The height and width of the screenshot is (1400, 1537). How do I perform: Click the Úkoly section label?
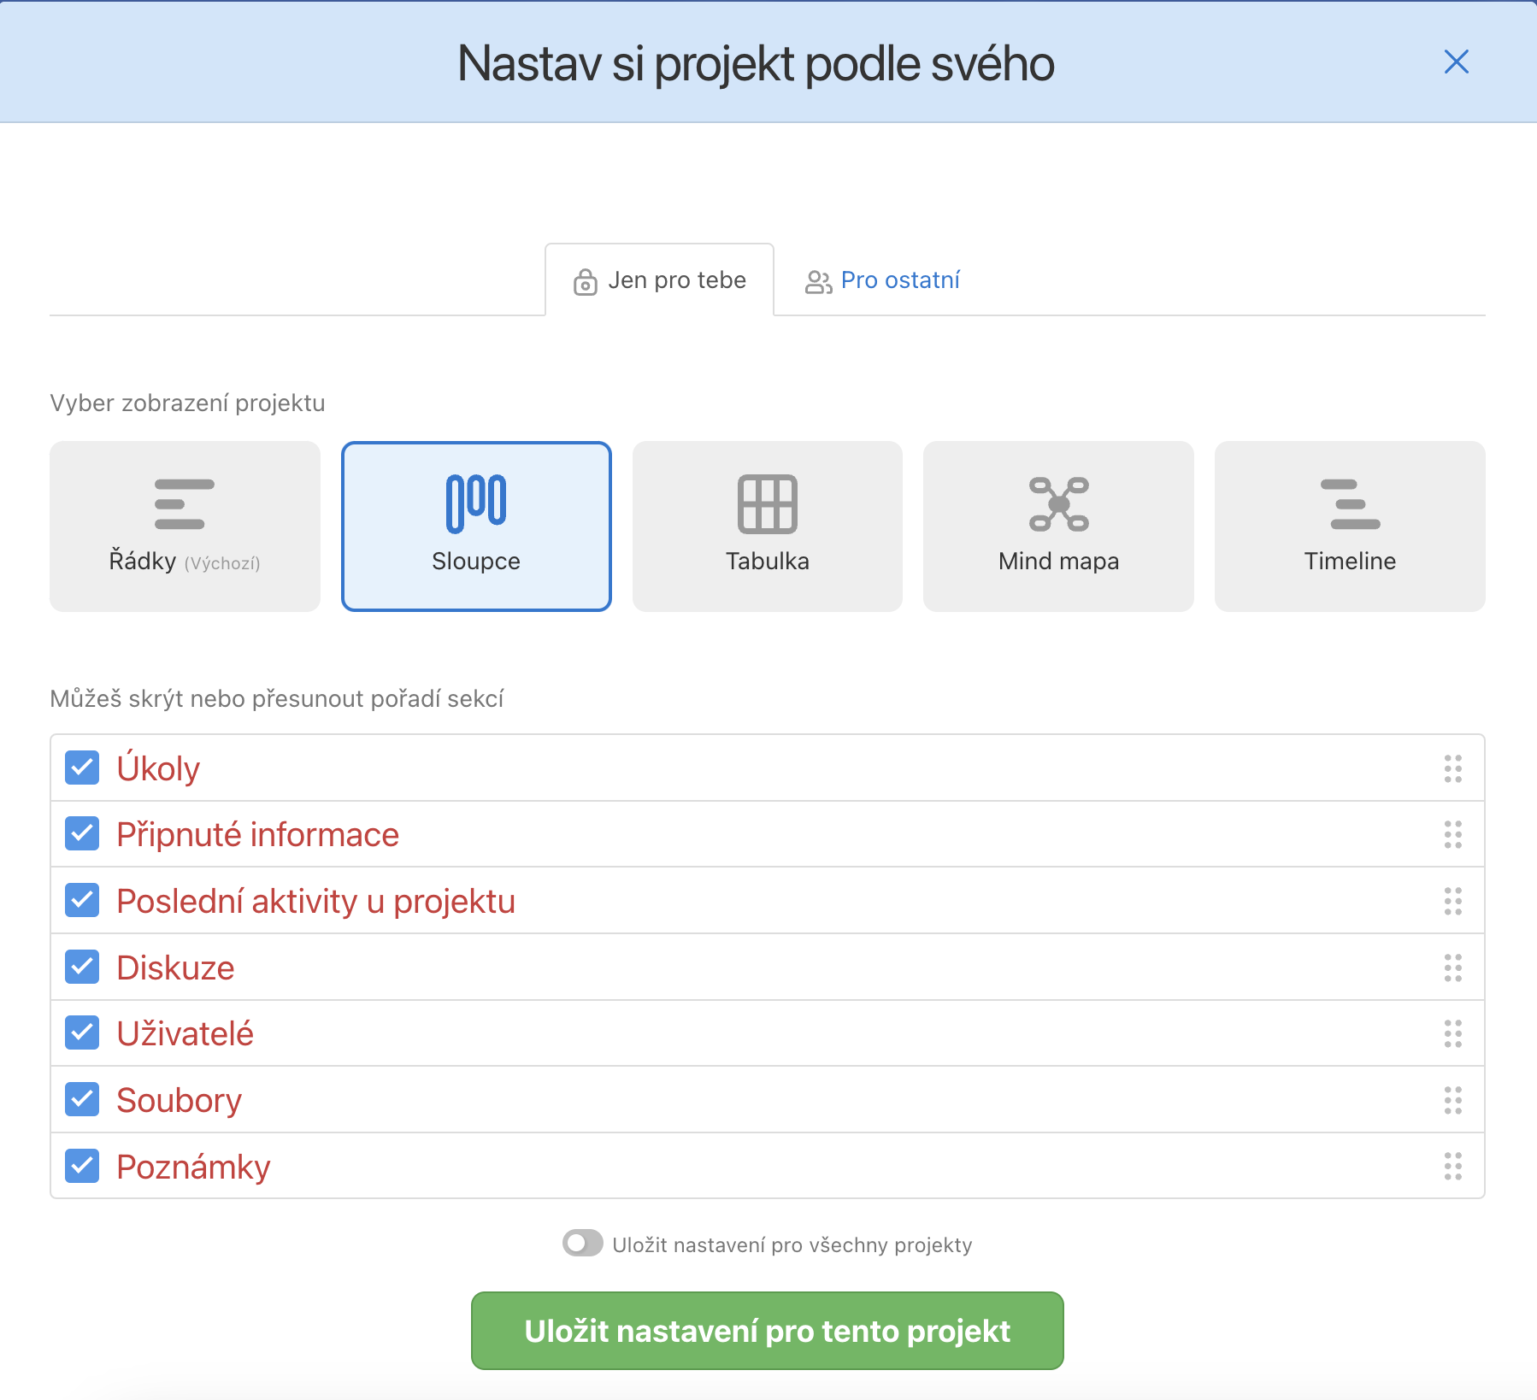point(158,768)
